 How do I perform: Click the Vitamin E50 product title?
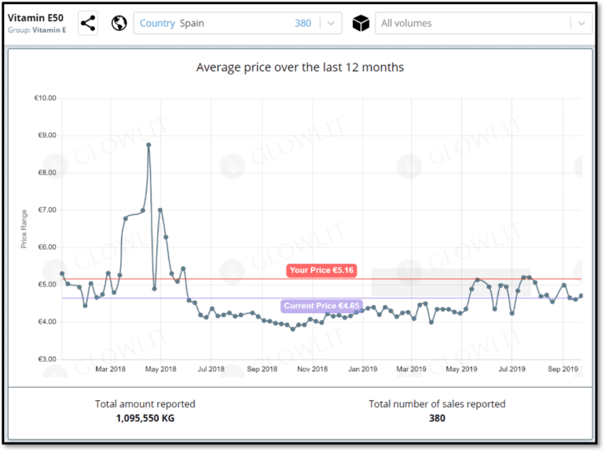coord(35,18)
